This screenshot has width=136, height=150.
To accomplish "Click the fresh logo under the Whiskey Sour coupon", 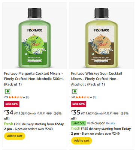I will 76,129.
